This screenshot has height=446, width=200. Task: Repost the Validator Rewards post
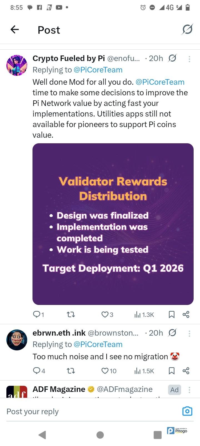pyautogui.click(x=71, y=314)
